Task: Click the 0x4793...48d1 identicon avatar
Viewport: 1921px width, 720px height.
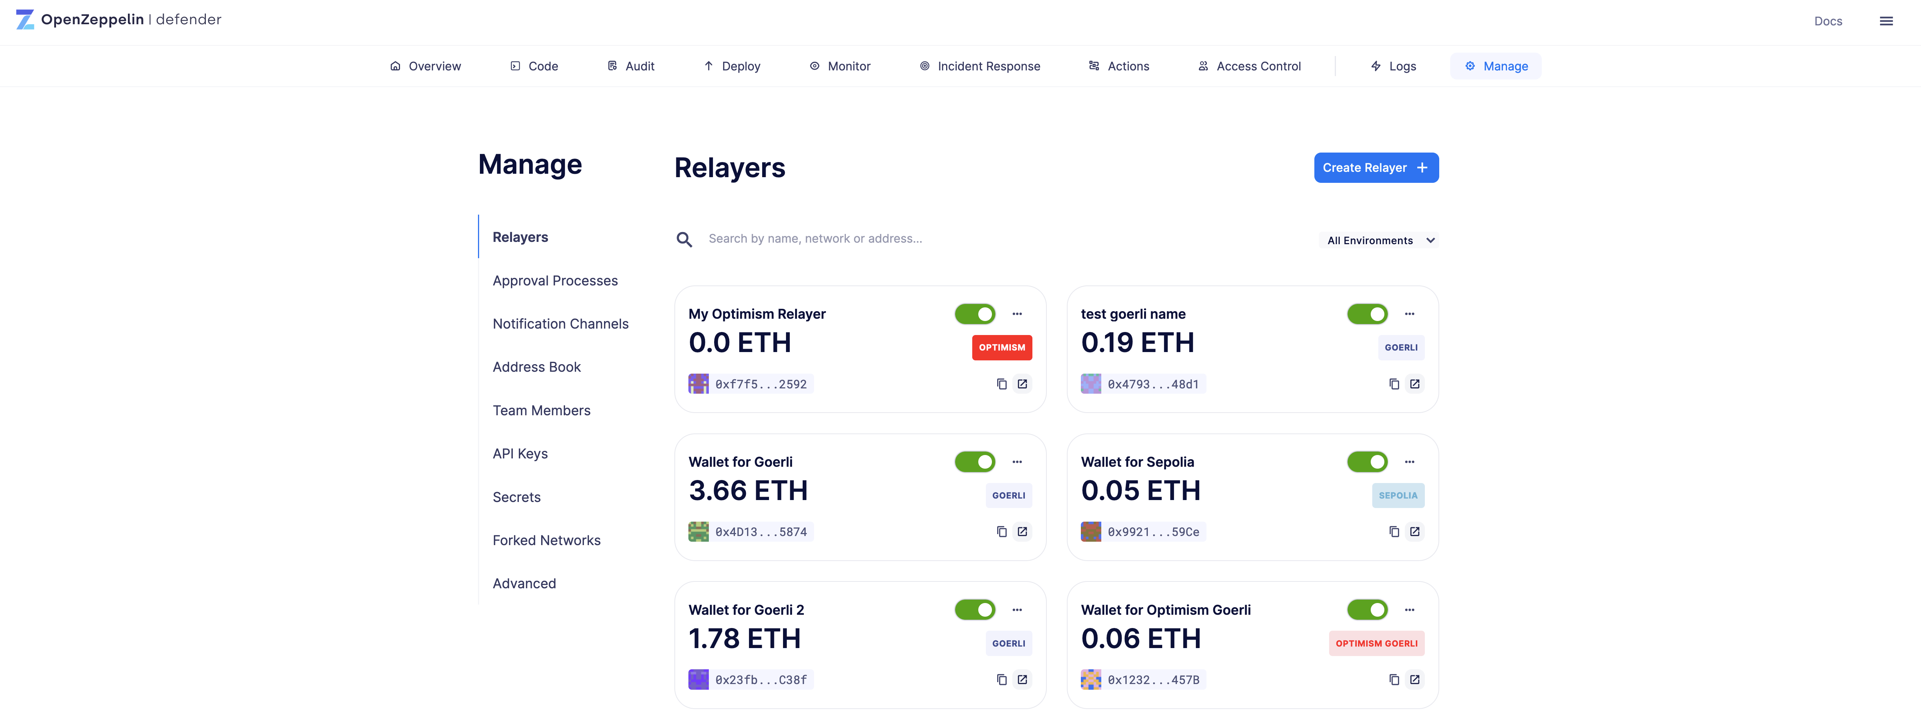Action: tap(1091, 384)
